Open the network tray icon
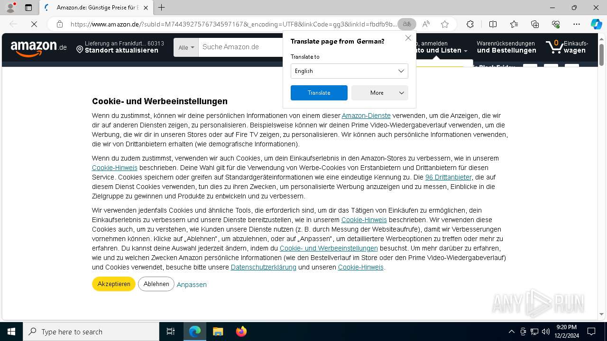The image size is (607, 341). [x=534, y=332]
